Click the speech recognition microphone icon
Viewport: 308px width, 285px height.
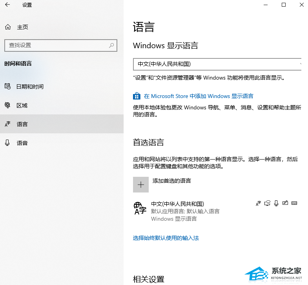pyautogui.click(x=276, y=203)
